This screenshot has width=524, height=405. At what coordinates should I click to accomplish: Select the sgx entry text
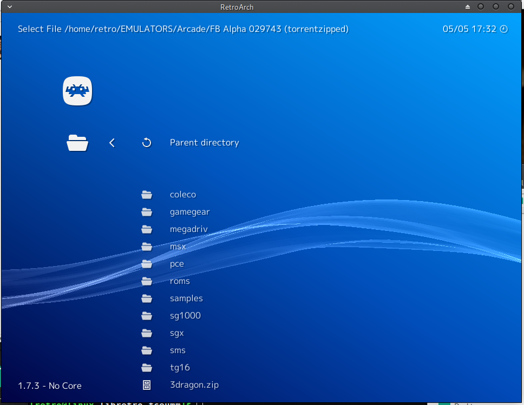177,334
